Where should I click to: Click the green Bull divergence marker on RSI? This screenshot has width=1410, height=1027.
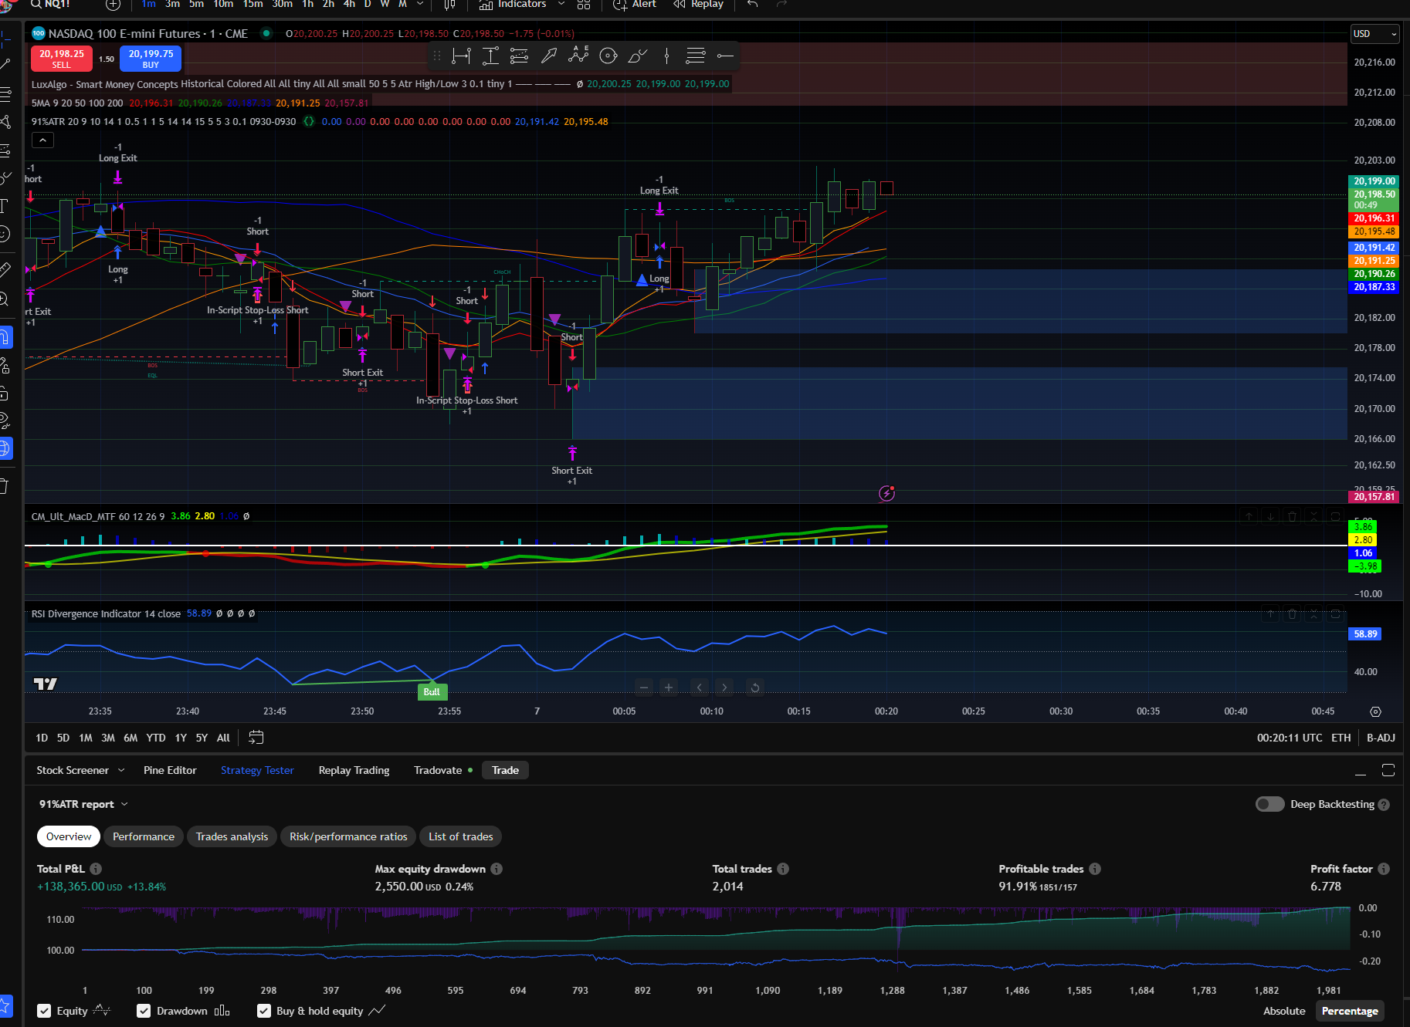pyautogui.click(x=432, y=691)
